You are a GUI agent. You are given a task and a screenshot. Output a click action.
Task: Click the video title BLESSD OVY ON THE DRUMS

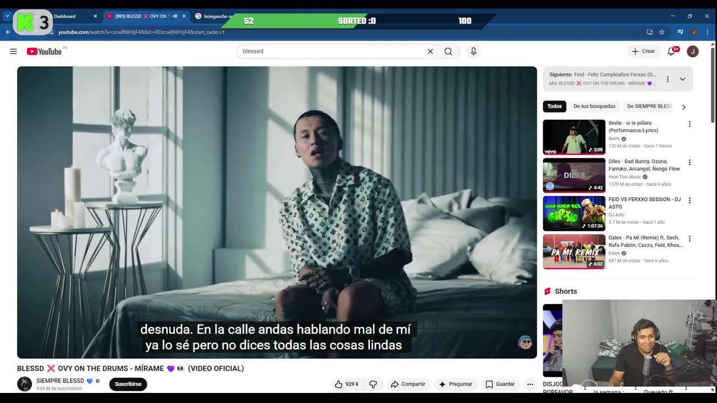(x=131, y=368)
